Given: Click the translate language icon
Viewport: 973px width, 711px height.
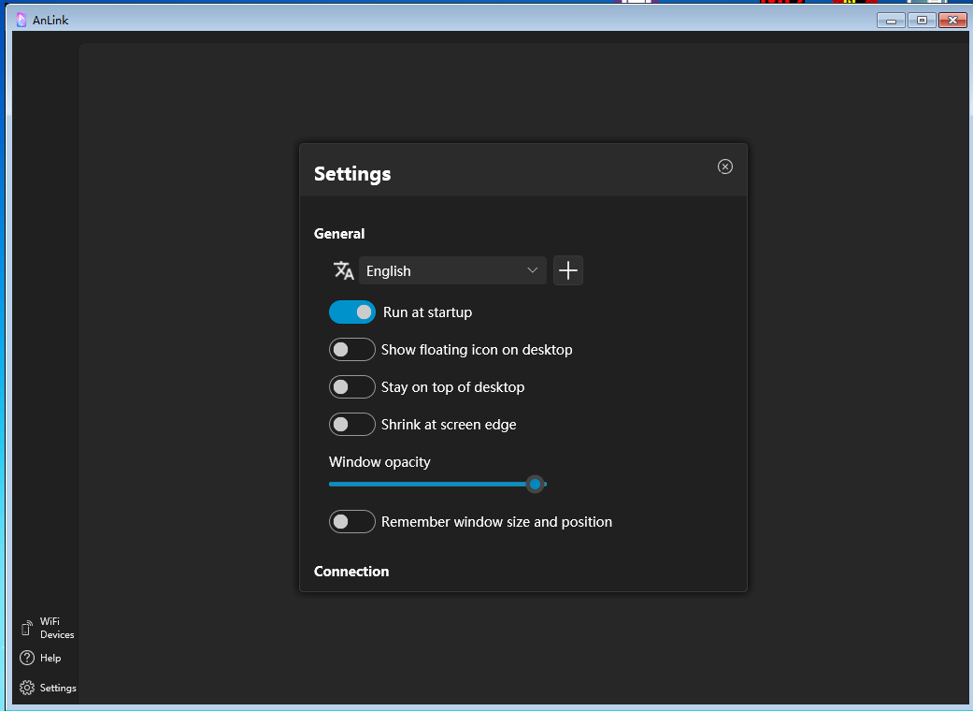Looking at the screenshot, I should tap(343, 270).
